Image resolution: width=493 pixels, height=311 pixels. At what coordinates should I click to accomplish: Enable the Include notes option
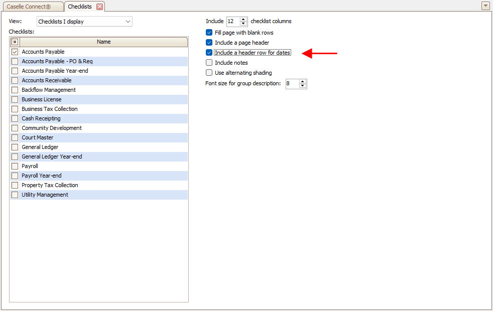[209, 63]
